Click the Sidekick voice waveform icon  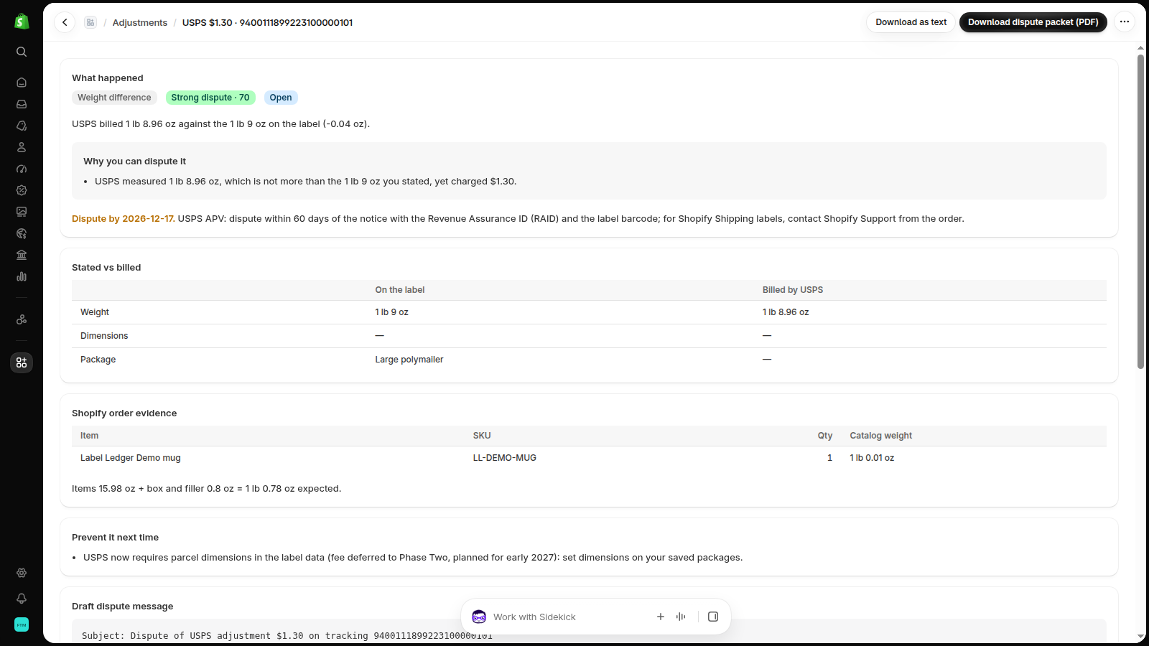(681, 617)
